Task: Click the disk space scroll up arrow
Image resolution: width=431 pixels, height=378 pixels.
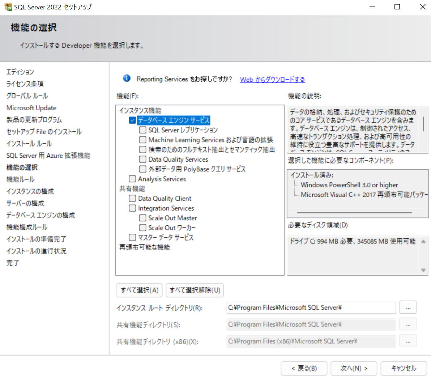Action: [423, 241]
